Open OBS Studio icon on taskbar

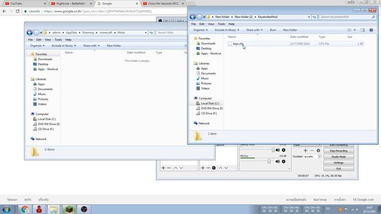[x=84, y=209]
